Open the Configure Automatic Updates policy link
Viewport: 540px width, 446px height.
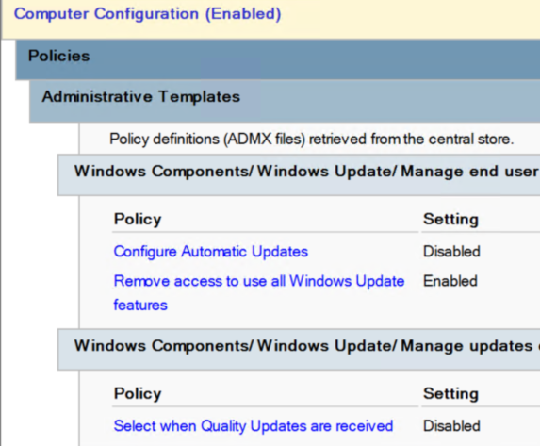coord(211,252)
